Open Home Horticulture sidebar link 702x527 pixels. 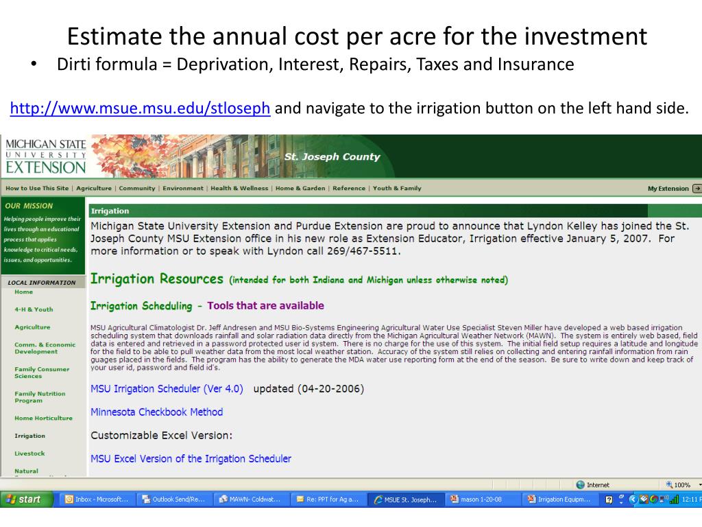(43, 418)
